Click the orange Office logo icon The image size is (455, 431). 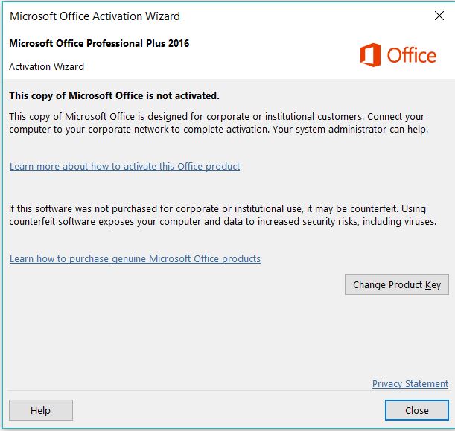coord(370,55)
